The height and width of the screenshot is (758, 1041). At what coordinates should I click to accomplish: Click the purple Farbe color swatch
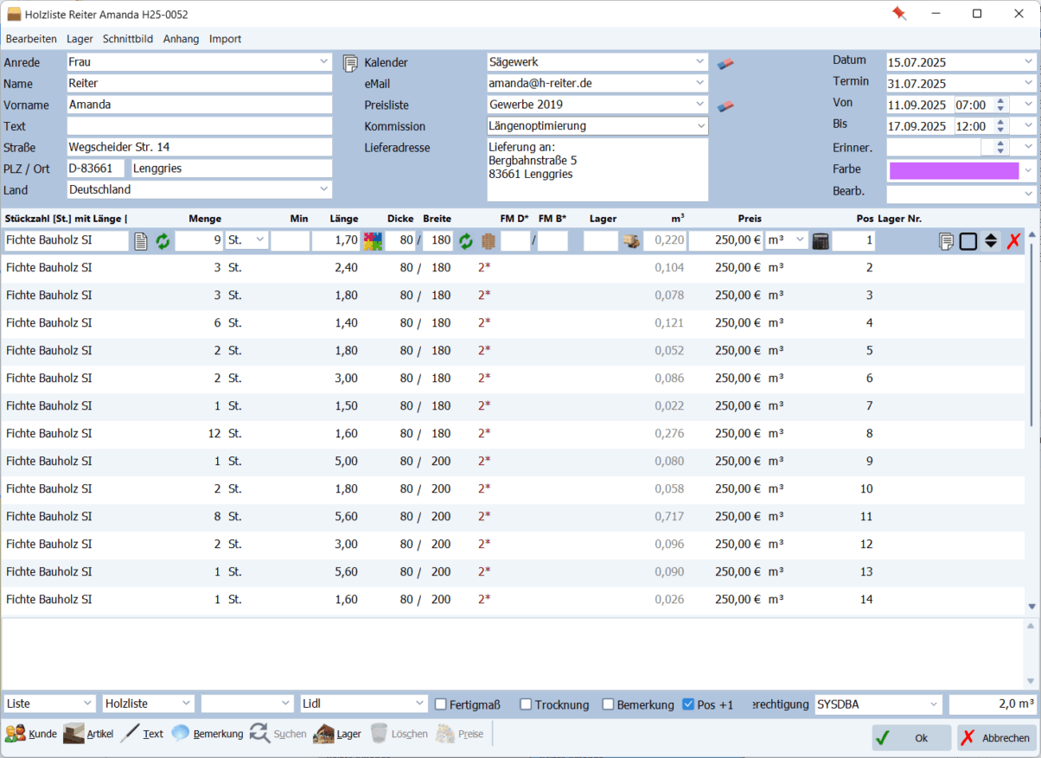pos(954,170)
